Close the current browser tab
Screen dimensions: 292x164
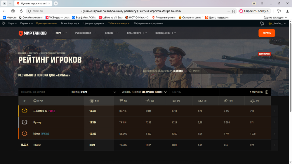click(x=49, y=4)
